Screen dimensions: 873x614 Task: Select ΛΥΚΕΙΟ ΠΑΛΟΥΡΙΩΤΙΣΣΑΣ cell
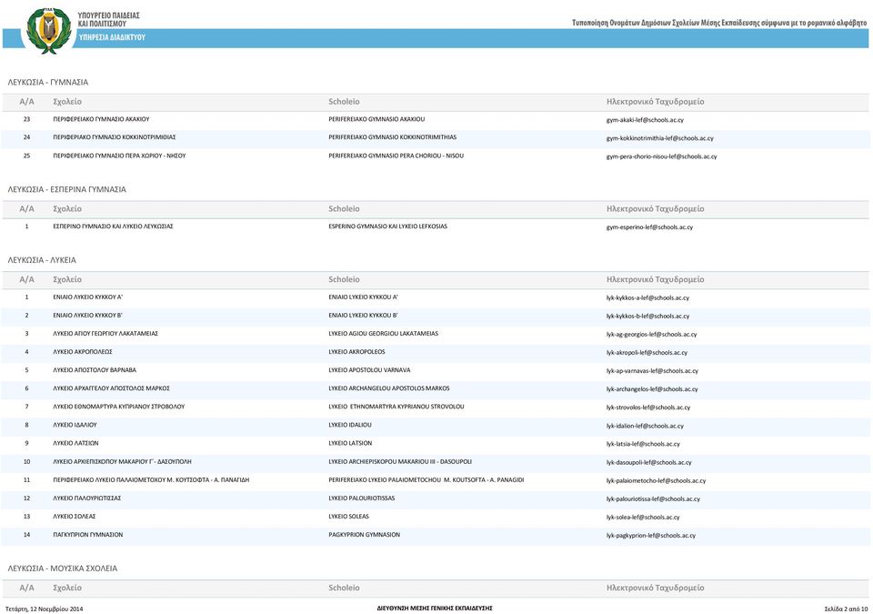click(x=87, y=498)
